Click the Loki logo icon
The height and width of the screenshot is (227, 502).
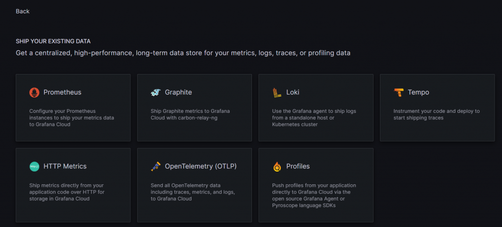[x=277, y=92]
